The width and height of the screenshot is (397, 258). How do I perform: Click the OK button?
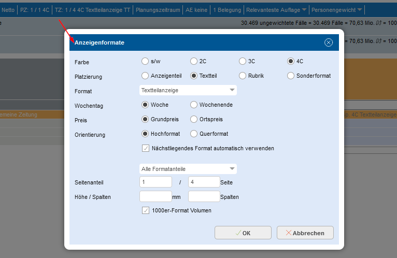243,233
